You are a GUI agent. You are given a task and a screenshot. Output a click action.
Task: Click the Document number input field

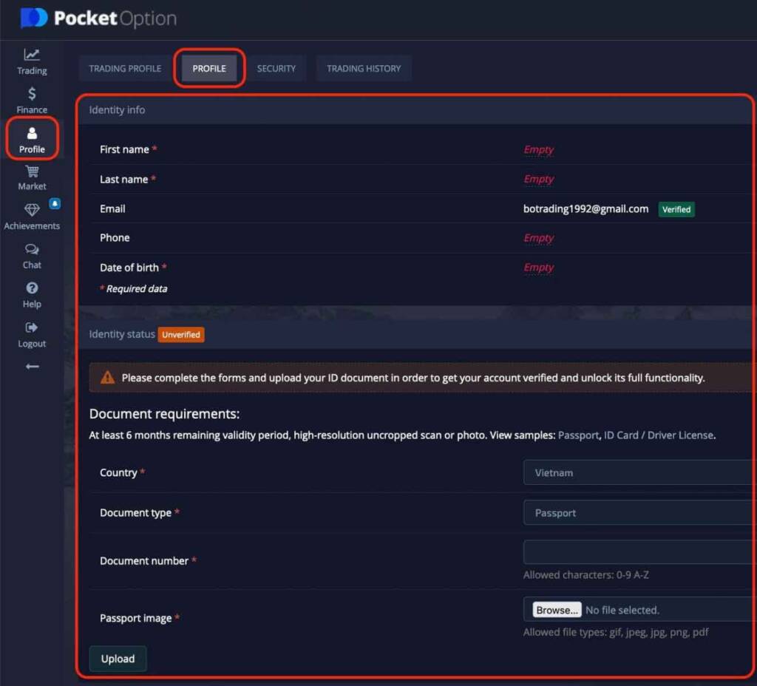(x=636, y=552)
